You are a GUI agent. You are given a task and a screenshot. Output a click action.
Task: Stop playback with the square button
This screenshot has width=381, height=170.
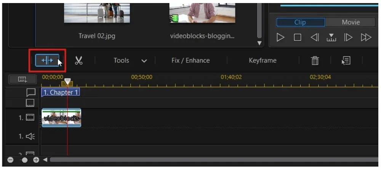point(298,37)
